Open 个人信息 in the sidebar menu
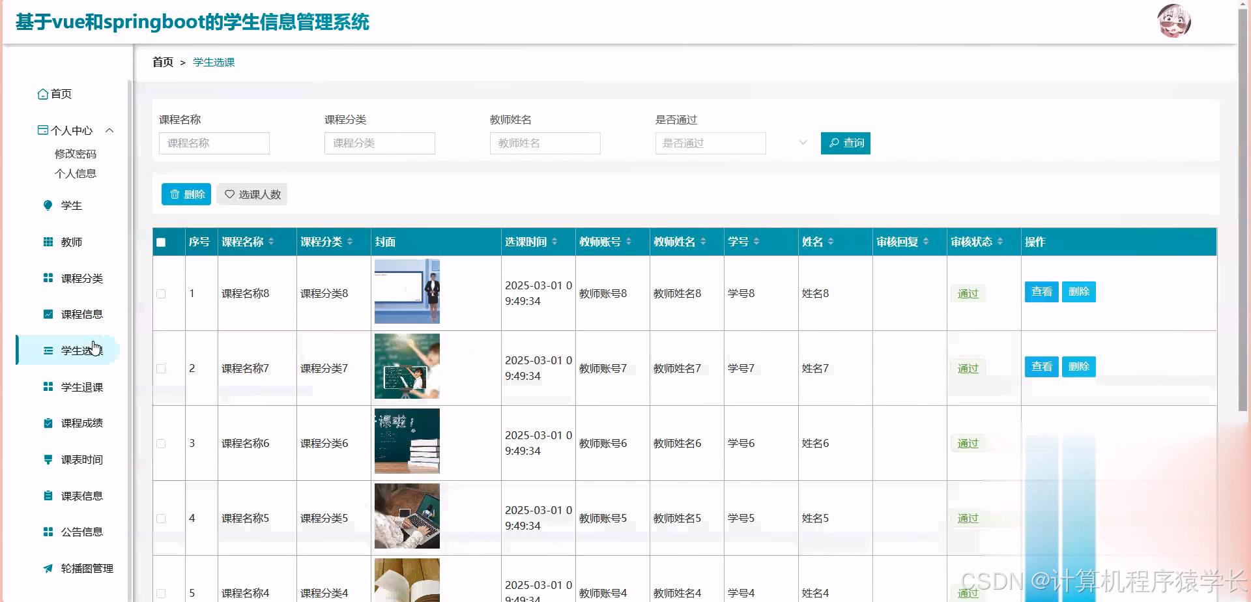This screenshot has width=1251, height=602. (x=74, y=173)
